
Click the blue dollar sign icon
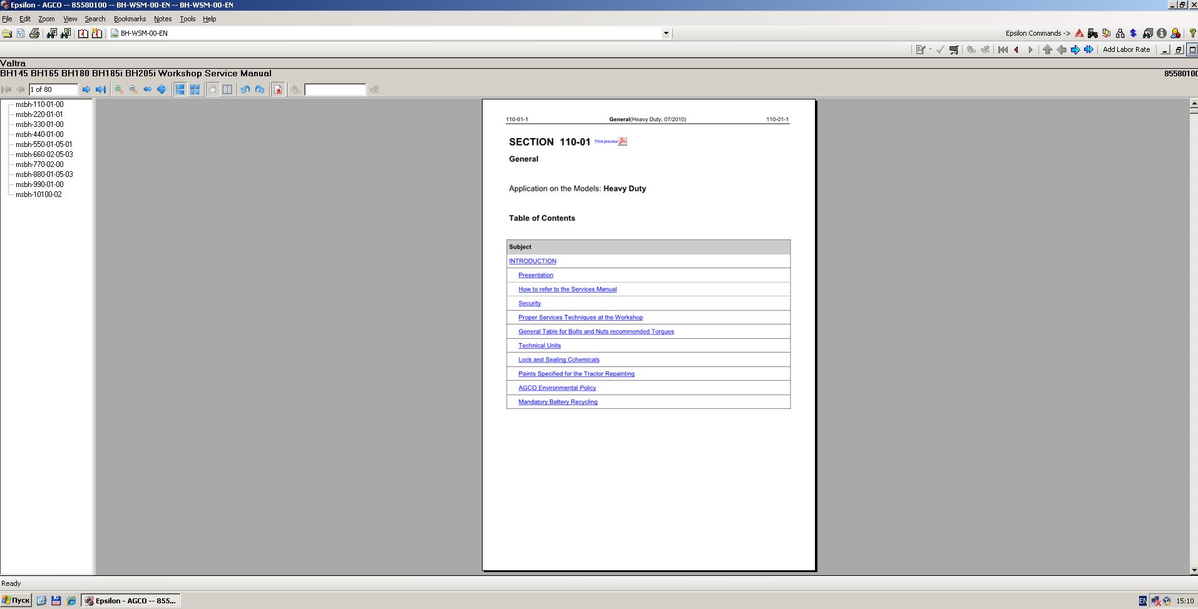point(1134,33)
